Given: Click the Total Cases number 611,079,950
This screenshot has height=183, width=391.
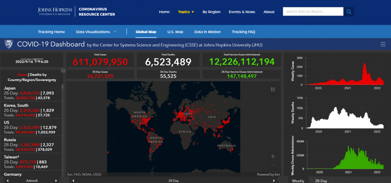Looking at the screenshot, I should tap(100, 62).
